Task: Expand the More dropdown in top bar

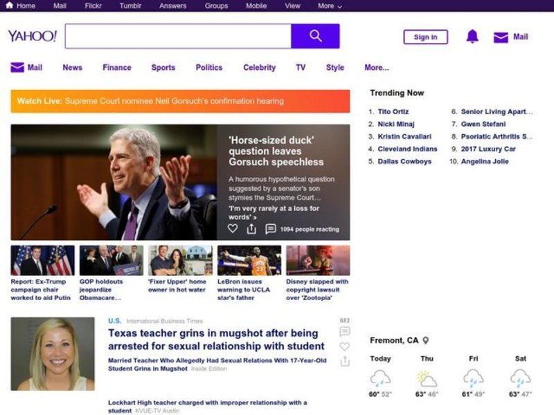Action: coord(330,6)
